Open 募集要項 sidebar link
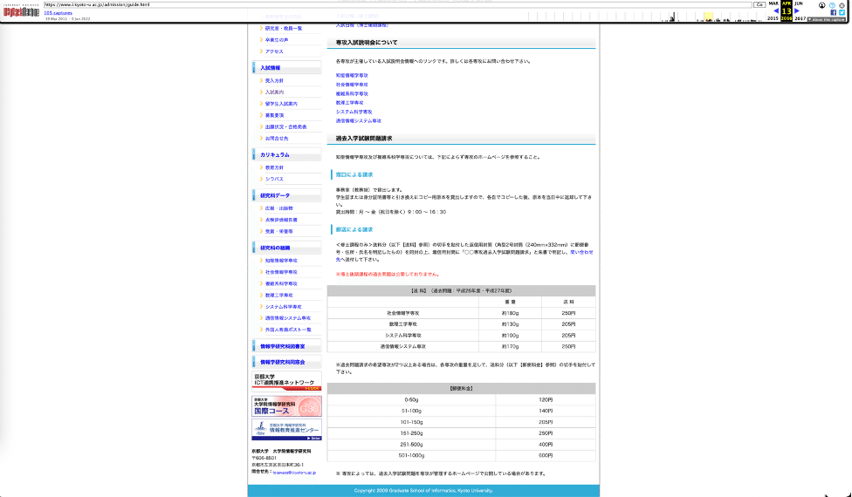Screen dimensions: 852x497 coord(274,115)
